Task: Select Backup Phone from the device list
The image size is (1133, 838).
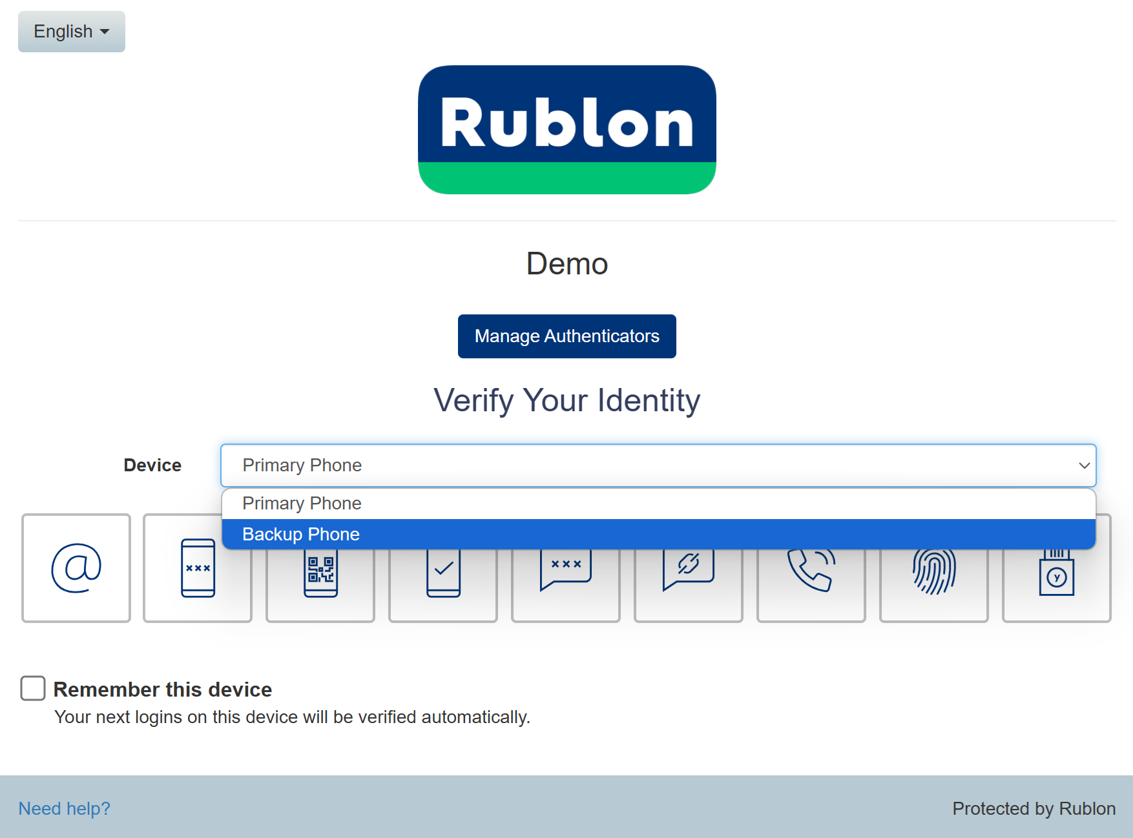Action: 301,535
